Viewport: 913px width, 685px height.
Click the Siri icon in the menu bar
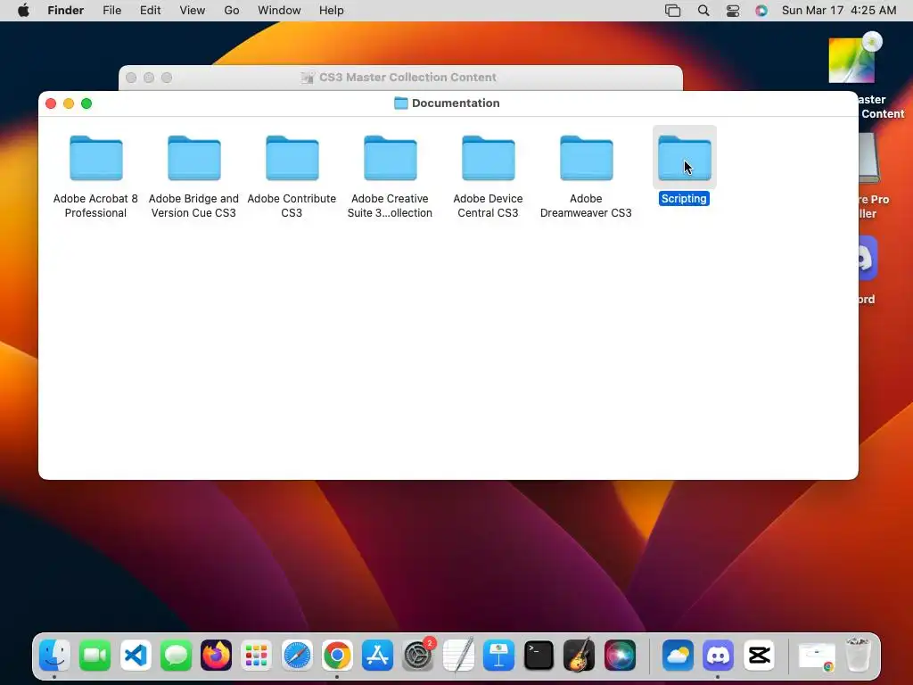[761, 11]
